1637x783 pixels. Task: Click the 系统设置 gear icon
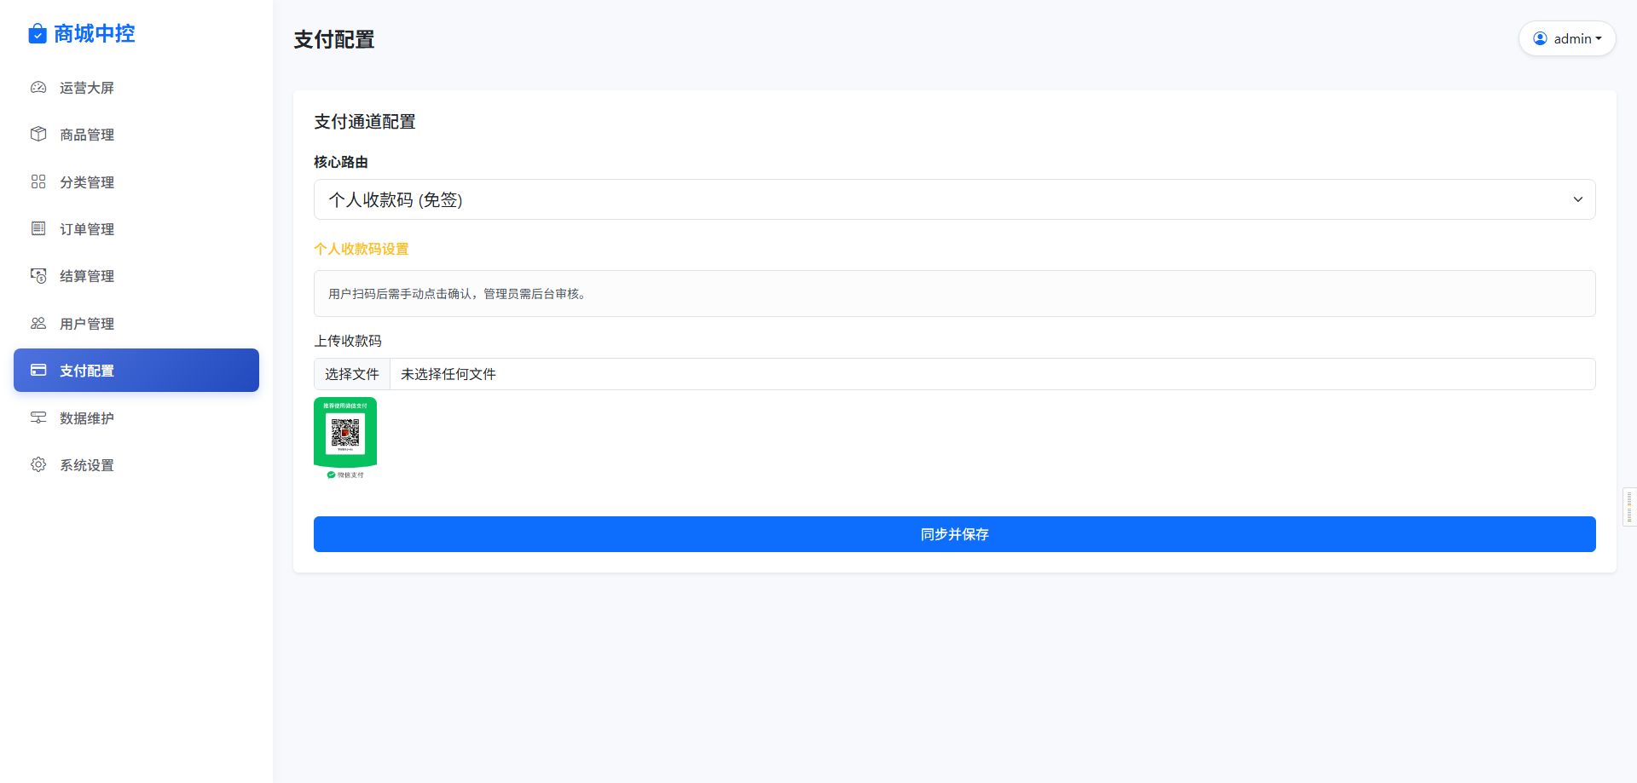[x=38, y=464]
